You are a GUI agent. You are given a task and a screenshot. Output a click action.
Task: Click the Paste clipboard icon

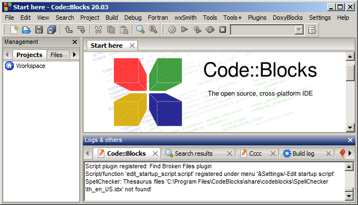point(124,30)
